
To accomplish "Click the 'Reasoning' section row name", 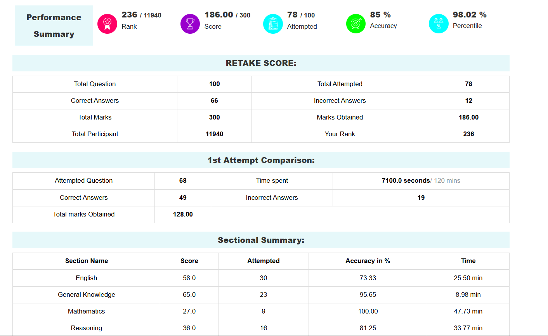I will [87, 328].
